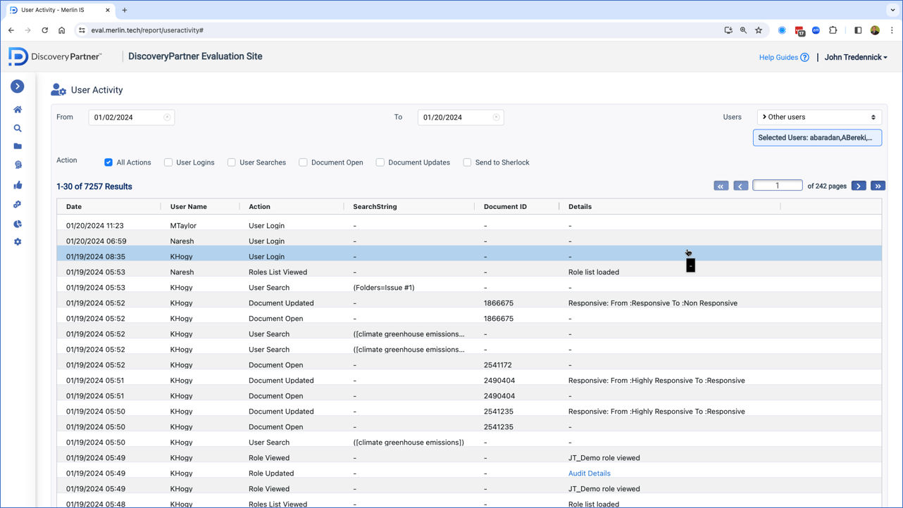Open settings gear icon in sidebar

tap(18, 242)
